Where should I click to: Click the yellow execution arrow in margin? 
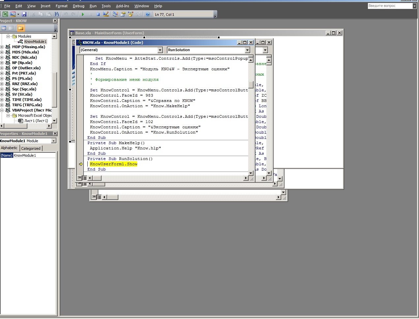pos(81,164)
